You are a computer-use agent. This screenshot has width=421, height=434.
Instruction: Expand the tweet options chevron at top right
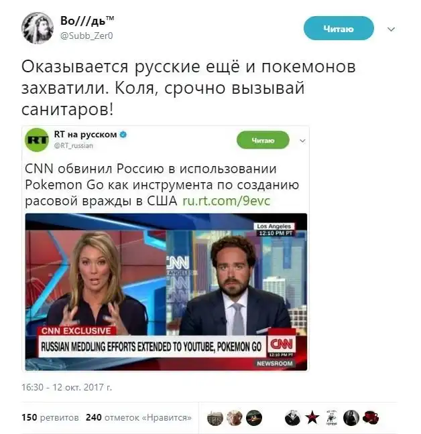[x=391, y=29]
